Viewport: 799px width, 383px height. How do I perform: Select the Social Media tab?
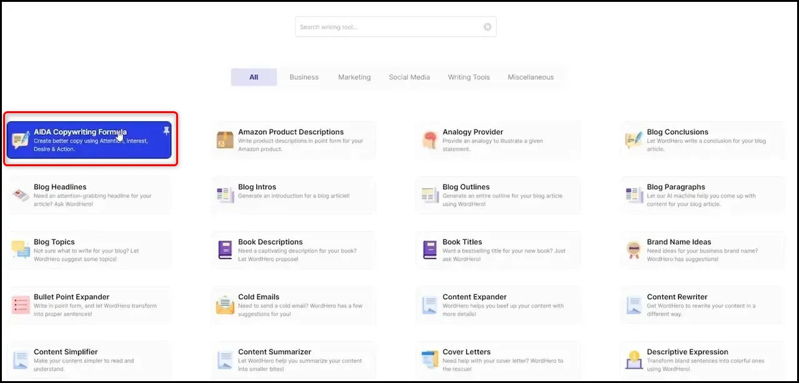tap(409, 76)
